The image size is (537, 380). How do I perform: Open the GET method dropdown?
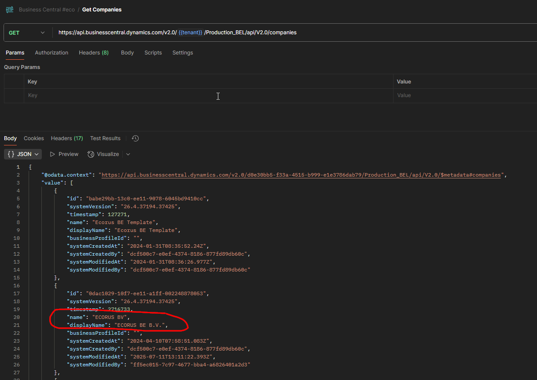click(27, 33)
